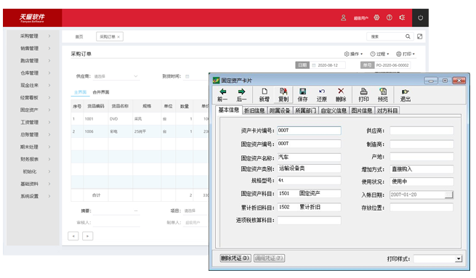This screenshot has width=476, height=278.
Task: Click the 固定资产名称 input field
Action: (x=309, y=157)
